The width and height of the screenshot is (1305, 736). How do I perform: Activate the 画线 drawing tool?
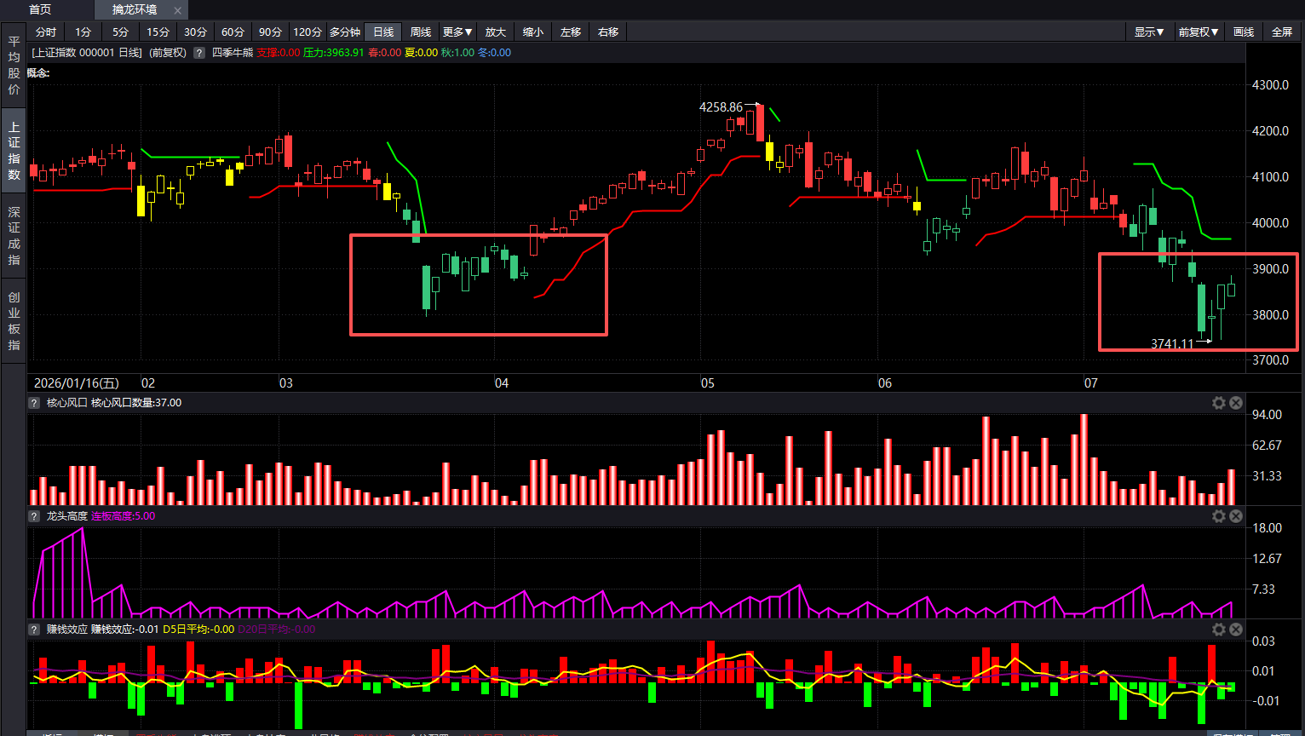(1245, 32)
